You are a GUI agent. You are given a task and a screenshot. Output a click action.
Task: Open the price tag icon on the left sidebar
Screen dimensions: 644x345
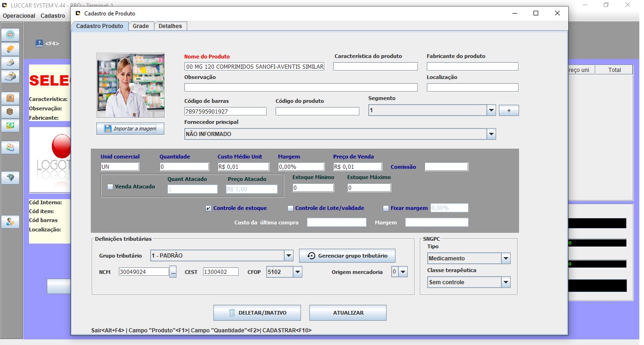[10, 49]
